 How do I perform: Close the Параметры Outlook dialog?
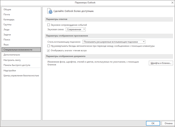pyautogui.click(x=172, y=3)
